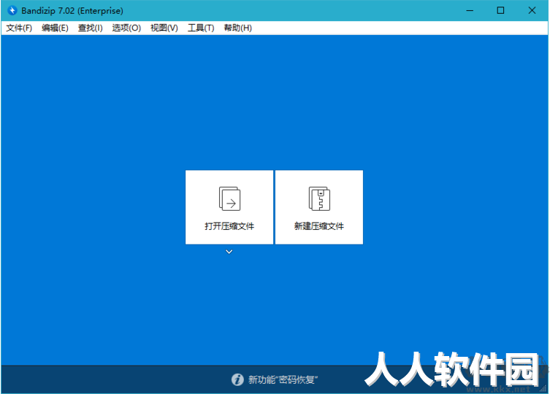Minimize the Bandizip window
550x394 pixels.
(470, 10)
